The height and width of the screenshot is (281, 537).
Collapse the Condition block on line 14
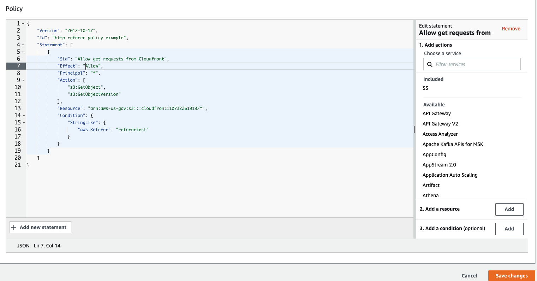[x=23, y=115]
